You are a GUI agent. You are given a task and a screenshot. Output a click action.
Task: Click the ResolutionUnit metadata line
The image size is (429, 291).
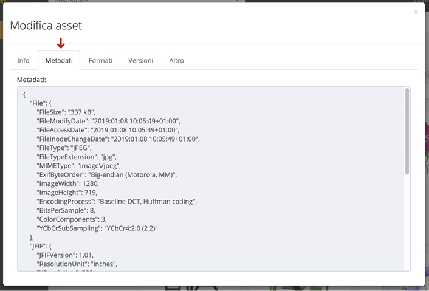[77, 264]
